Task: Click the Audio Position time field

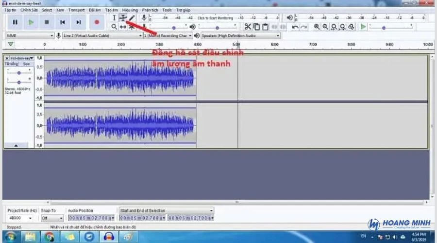Action: (91, 218)
